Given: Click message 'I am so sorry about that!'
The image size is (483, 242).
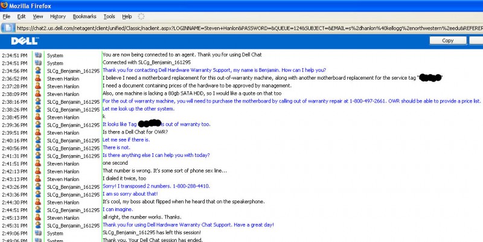Looking at the screenshot, I should click(x=130, y=194).
